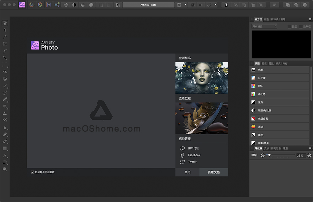Click the 关闭 button
This screenshot has height=202, width=313.
pyautogui.click(x=187, y=172)
